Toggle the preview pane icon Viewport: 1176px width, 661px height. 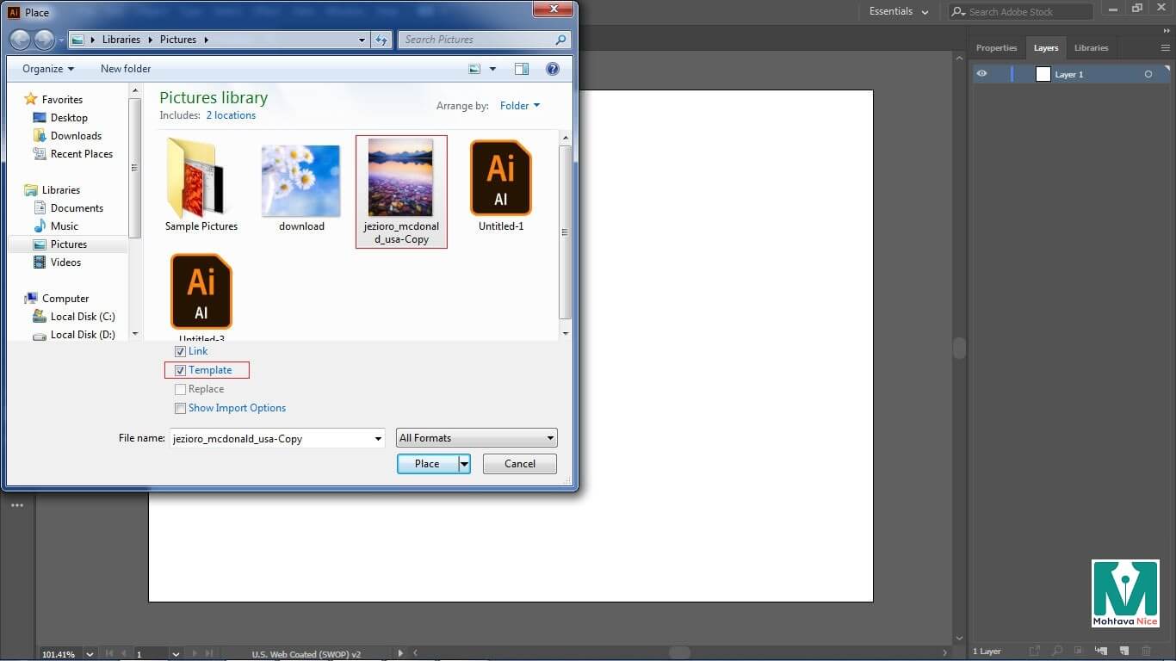522,69
